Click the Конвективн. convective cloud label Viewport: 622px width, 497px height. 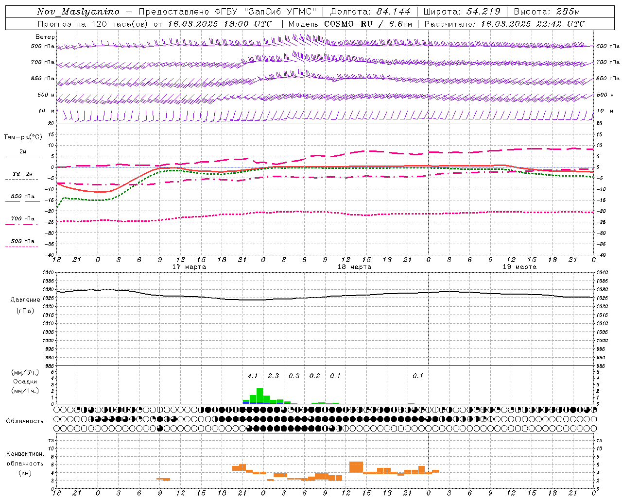tap(25, 454)
